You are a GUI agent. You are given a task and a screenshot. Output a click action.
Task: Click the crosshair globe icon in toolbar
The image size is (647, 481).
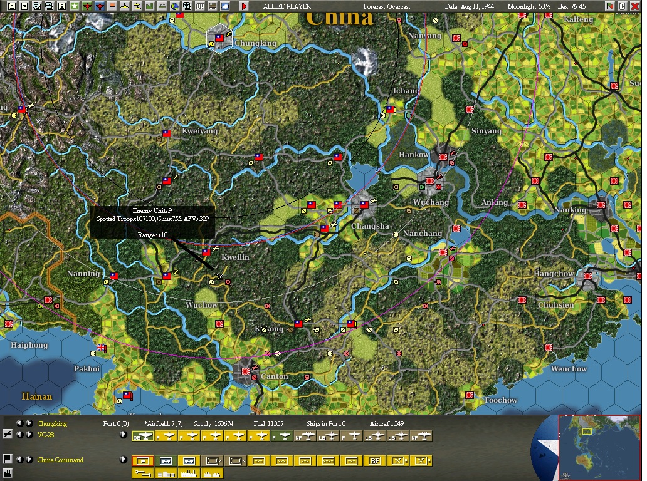pos(187,6)
